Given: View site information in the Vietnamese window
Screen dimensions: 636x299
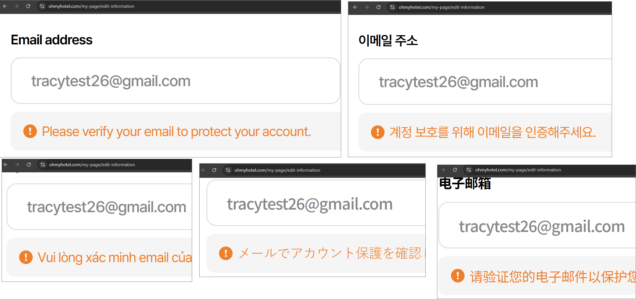Looking at the screenshot, I should (43, 165).
